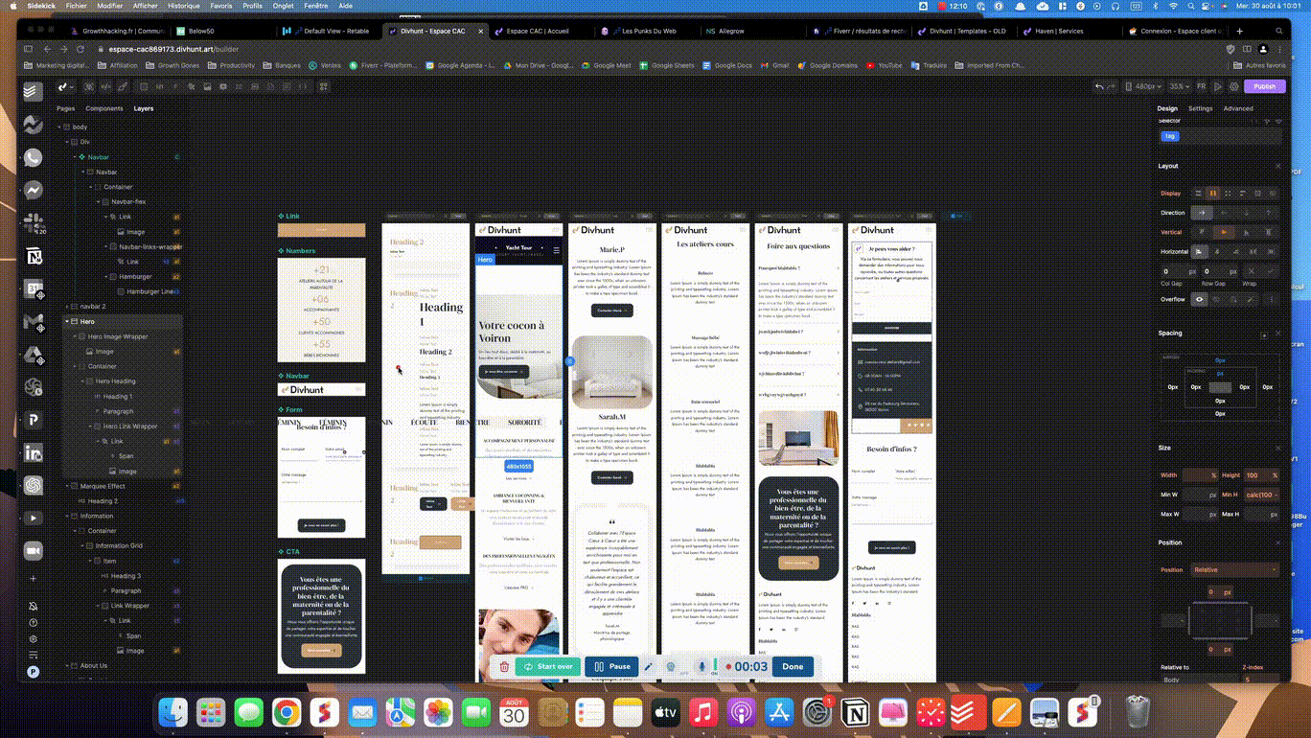Viewport: 1311px width, 738px height.
Task: Open Slack app in Sidekick sidebar
Action: coord(34,222)
